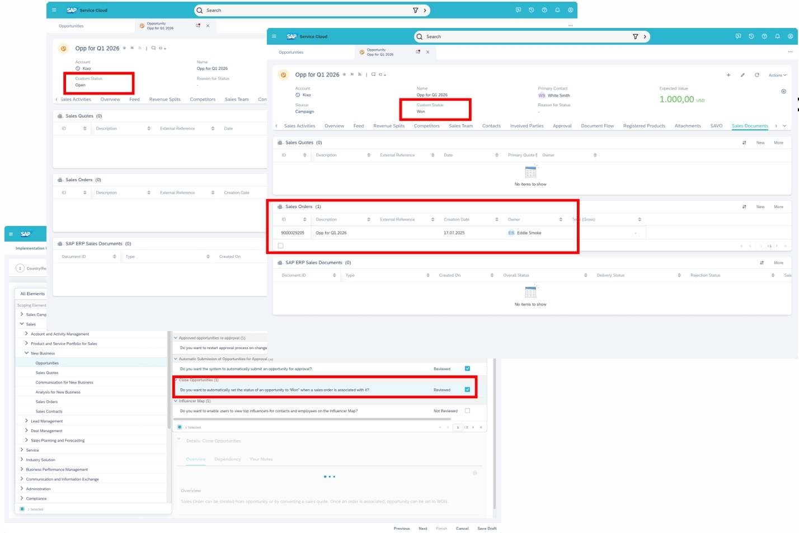Open the Approval tab in the front window

(562, 126)
